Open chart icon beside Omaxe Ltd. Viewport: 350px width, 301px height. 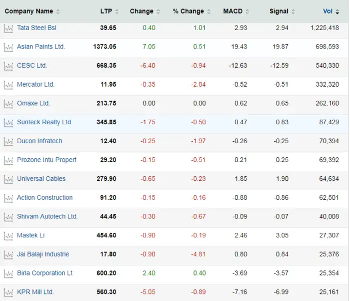[x=7, y=104]
